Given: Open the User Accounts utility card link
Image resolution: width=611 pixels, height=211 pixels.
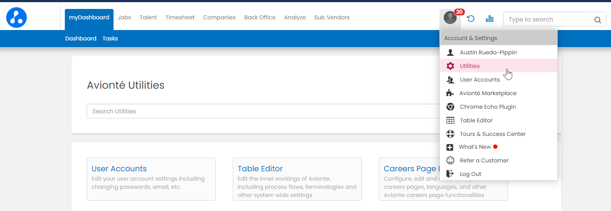Looking at the screenshot, I should click(x=119, y=169).
